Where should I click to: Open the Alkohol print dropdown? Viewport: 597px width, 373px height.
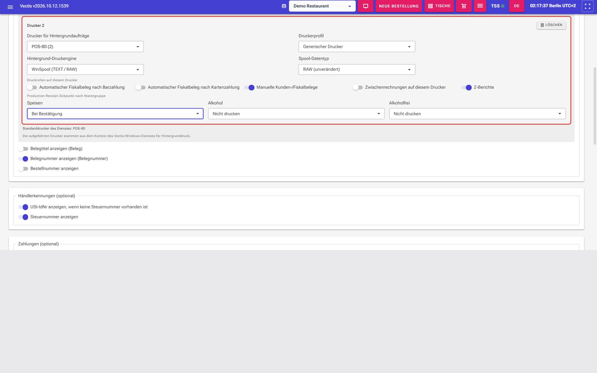296,114
